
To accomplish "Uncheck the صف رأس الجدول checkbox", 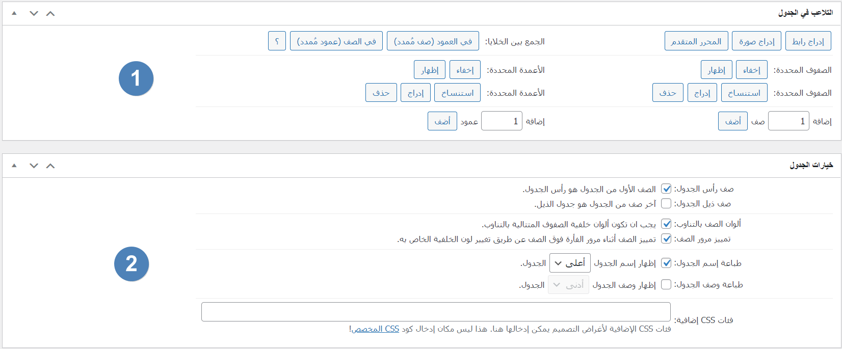I will (666, 189).
